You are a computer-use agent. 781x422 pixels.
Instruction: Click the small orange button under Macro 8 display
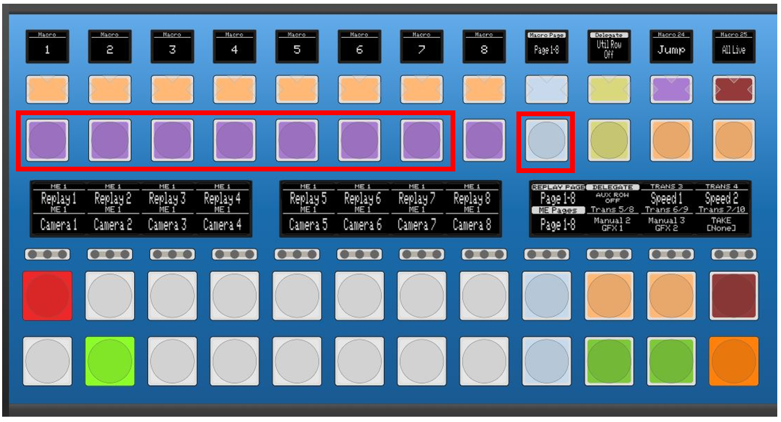[x=484, y=89]
